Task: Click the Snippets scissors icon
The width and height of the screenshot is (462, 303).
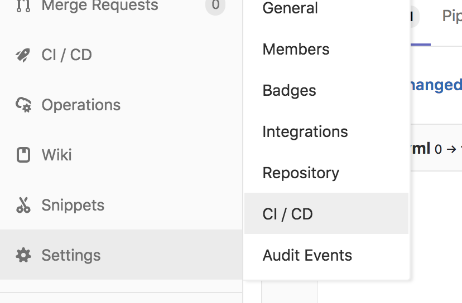Action: point(23,205)
